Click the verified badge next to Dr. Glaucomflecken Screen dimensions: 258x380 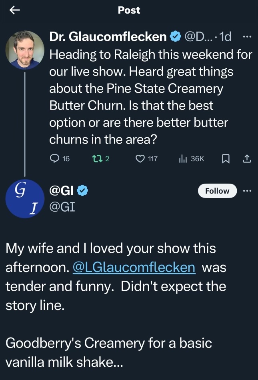[175, 37]
